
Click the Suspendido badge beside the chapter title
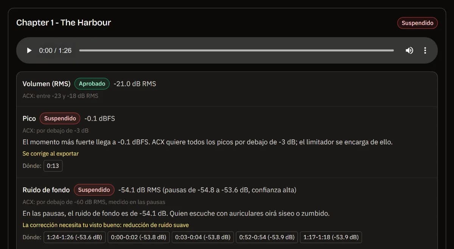coord(417,23)
